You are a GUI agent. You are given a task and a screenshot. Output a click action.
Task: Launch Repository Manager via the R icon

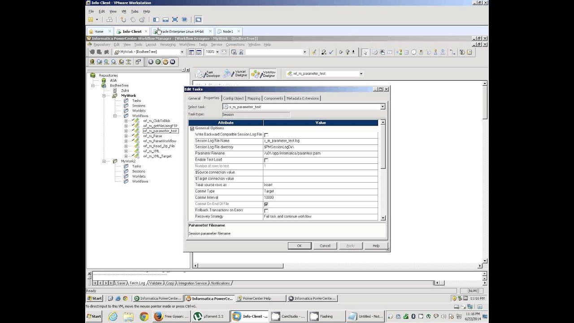click(151, 62)
